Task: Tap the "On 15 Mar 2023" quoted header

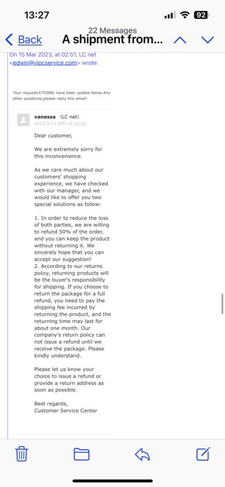Action: pos(53,55)
